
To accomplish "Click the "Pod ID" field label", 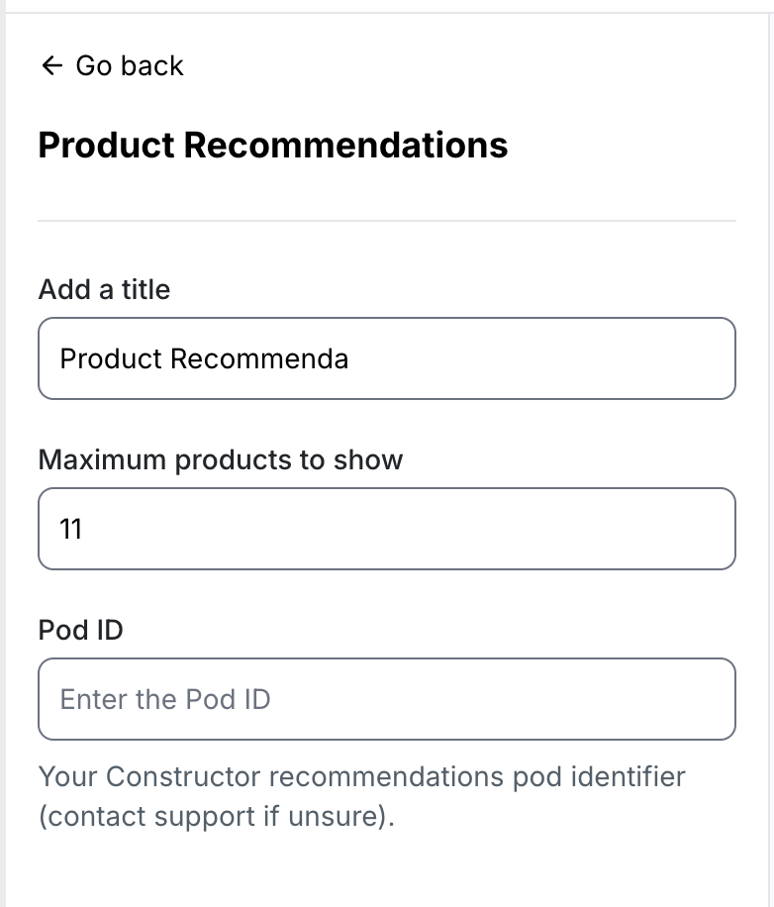I will pyautogui.click(x=80, y=631).
